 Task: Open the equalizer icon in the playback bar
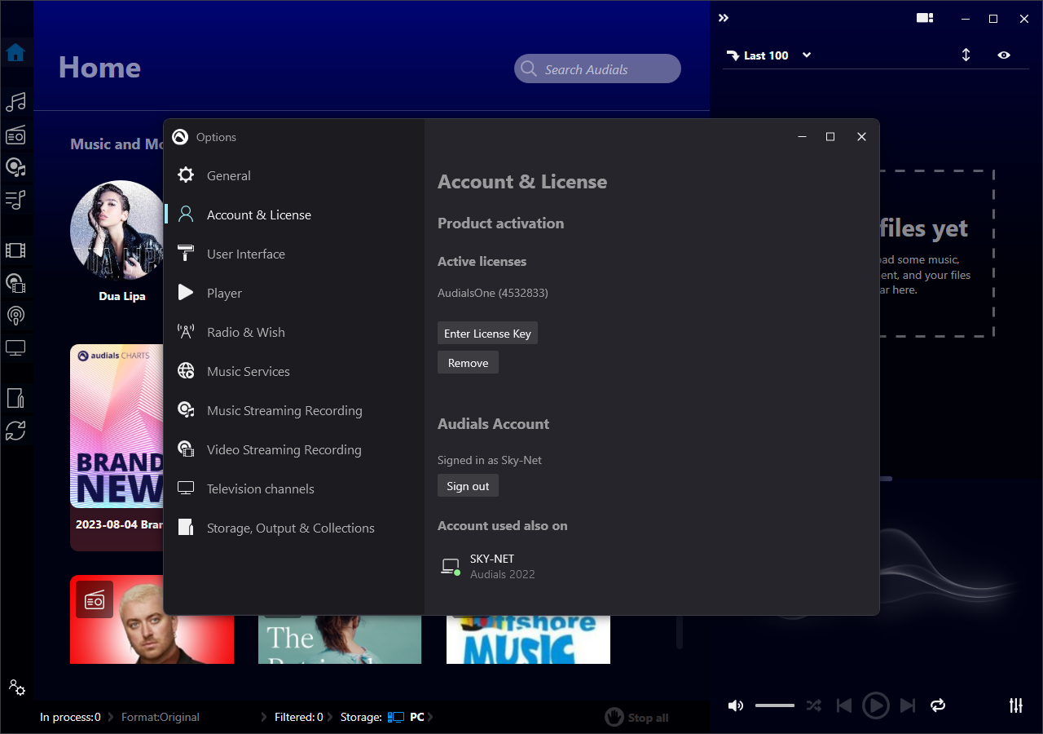click(x=1015, y=705)
